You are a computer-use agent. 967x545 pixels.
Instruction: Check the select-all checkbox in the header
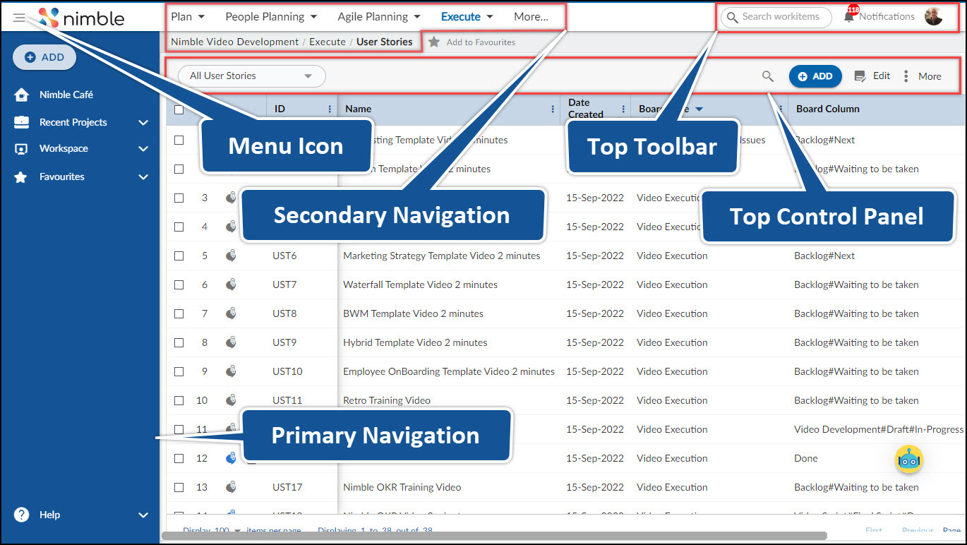(x=179, y=108)
